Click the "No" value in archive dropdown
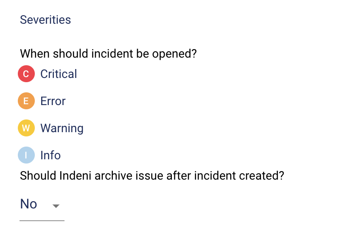The width and height of the screenshot is (348, 233). tap(29, 204)
